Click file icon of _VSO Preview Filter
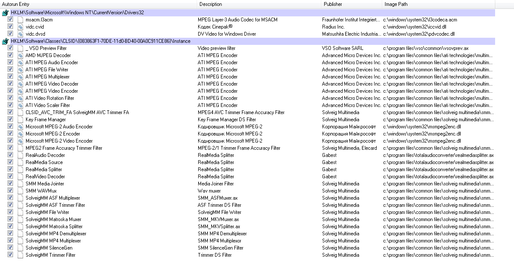The width and height of the screenshot is (514, 276). click(x=20, y=48)
